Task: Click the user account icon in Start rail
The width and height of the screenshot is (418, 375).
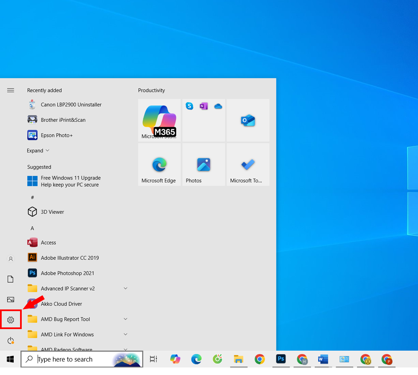Action: click(x=11, y=258)
